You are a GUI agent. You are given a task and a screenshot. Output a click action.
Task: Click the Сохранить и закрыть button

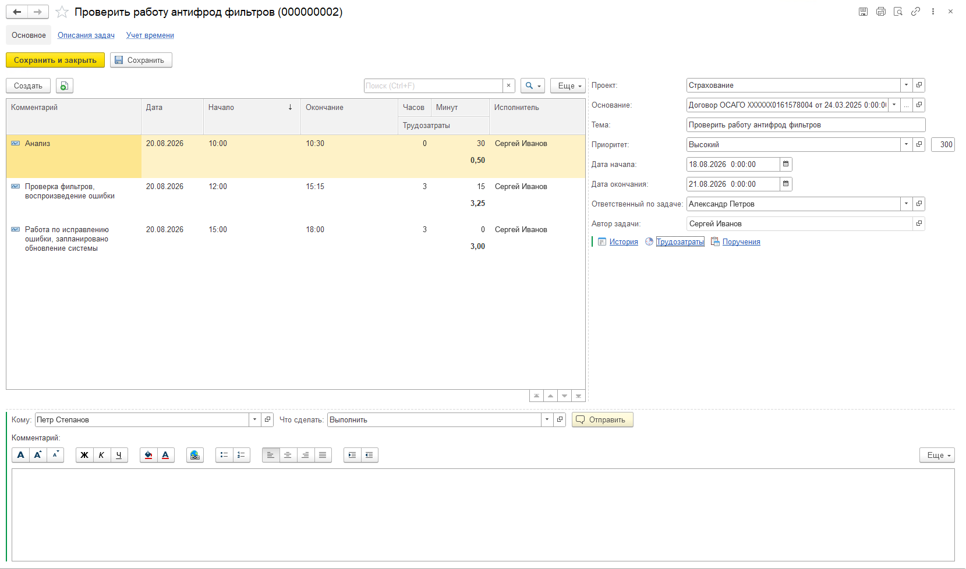55,60
